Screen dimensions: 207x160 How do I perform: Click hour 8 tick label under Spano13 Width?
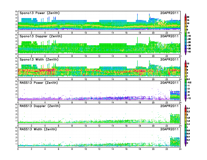tap(72, 79)
